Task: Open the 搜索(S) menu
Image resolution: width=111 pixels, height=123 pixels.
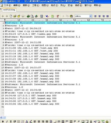Action: 26,5
